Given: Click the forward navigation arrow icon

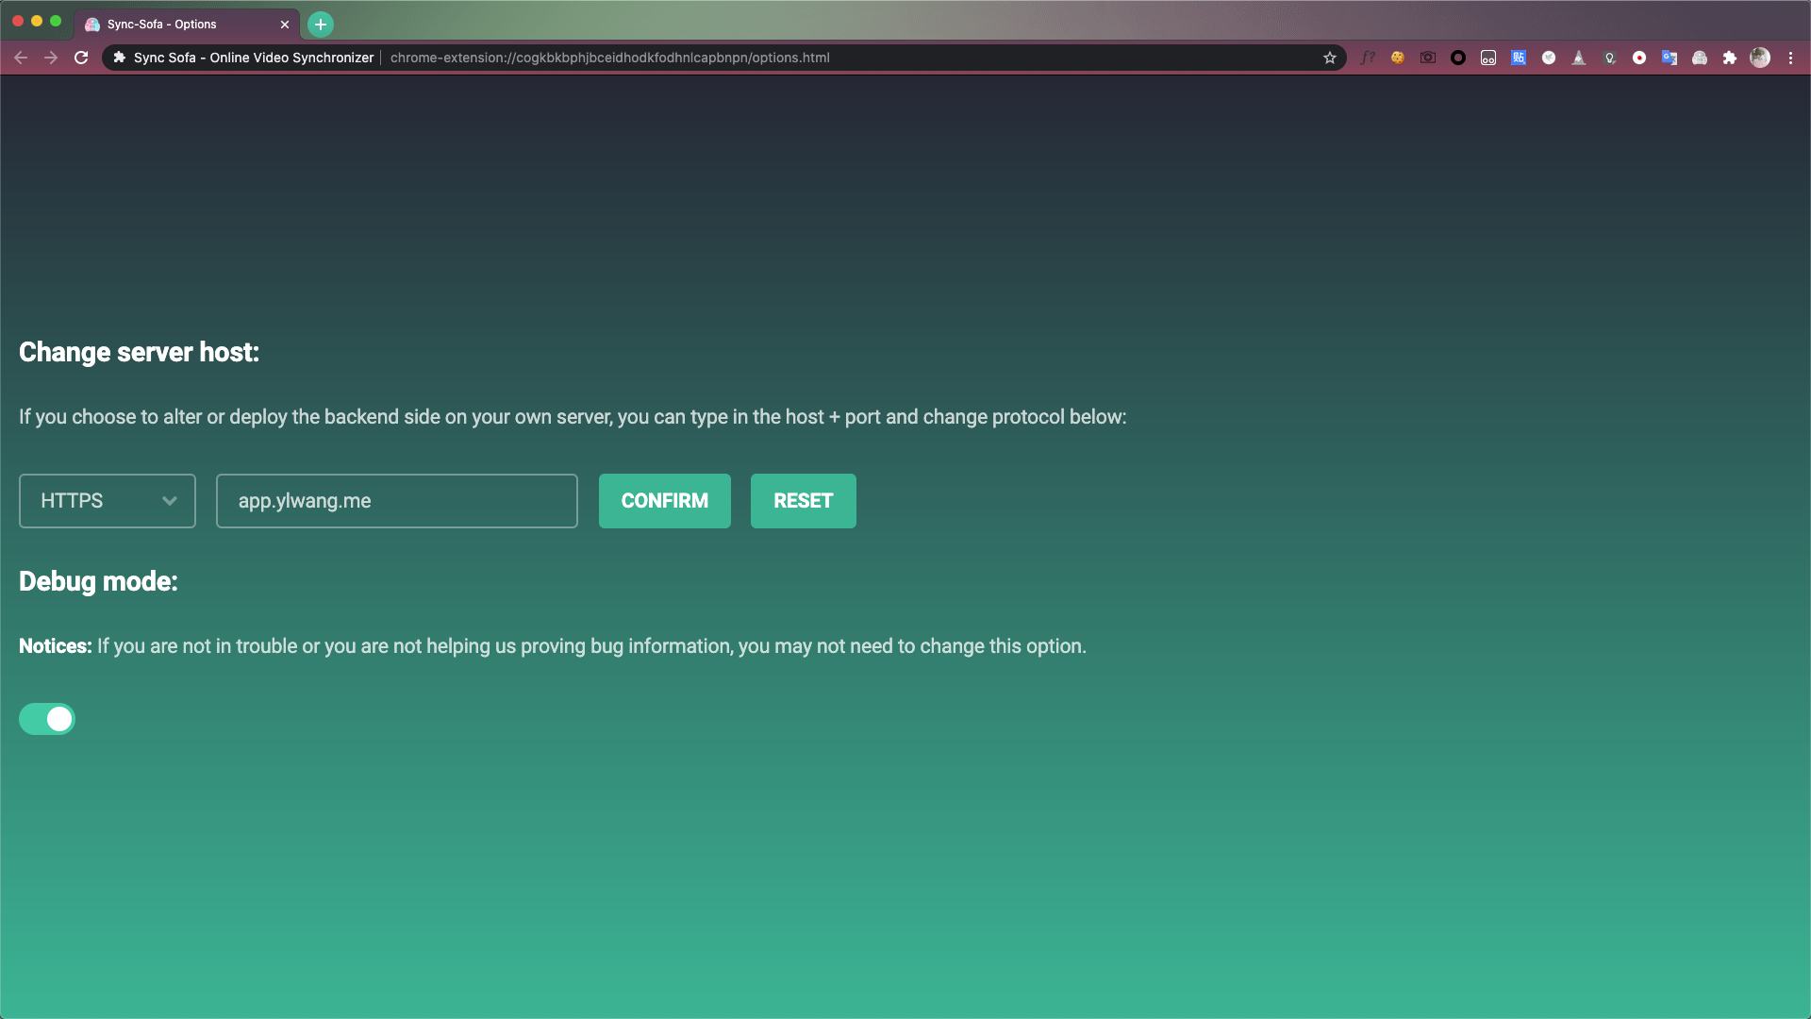Looking at the screenshot, I should tap(50, 58).
